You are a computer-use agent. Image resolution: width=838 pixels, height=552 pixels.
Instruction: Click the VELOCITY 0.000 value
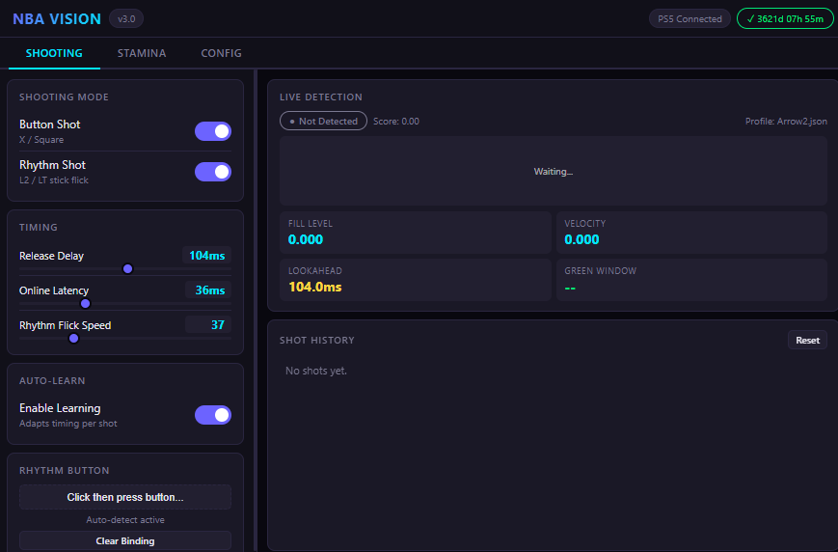(x=581, y=239)
